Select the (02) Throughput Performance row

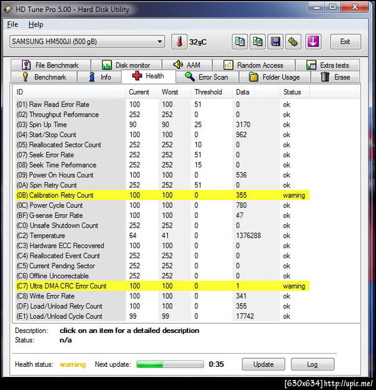point(161,115)
